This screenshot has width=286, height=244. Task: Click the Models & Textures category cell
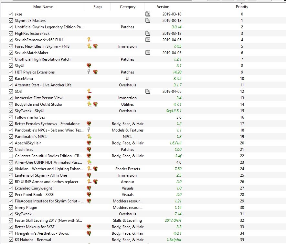coord(128,130)
